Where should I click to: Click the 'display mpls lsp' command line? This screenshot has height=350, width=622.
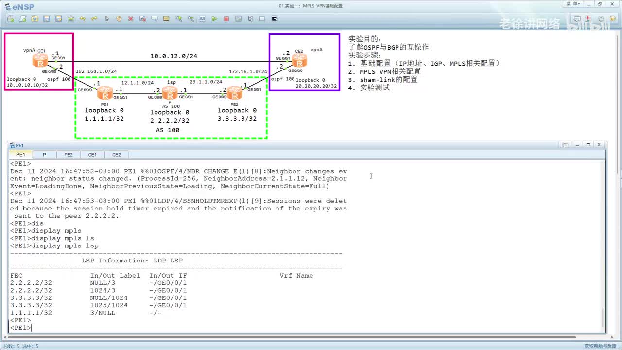click(x=54, y=245)
